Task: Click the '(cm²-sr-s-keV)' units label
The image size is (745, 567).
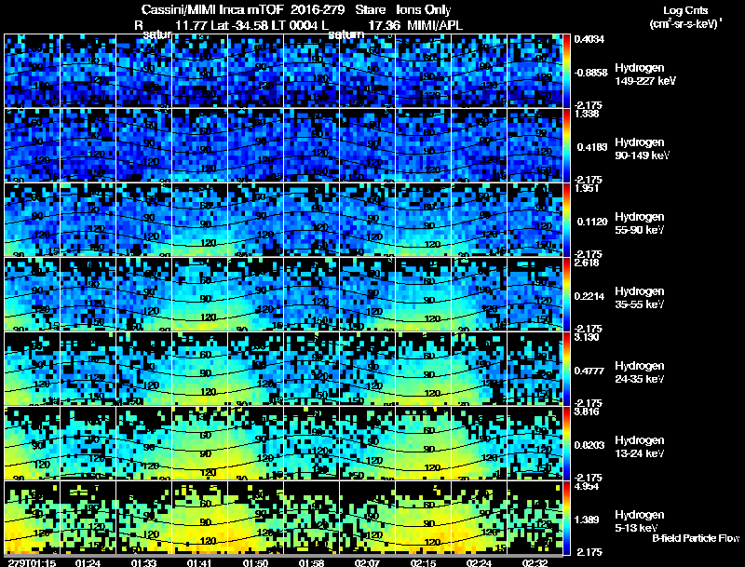Action: pyautogui.click(x=685, y=23)
